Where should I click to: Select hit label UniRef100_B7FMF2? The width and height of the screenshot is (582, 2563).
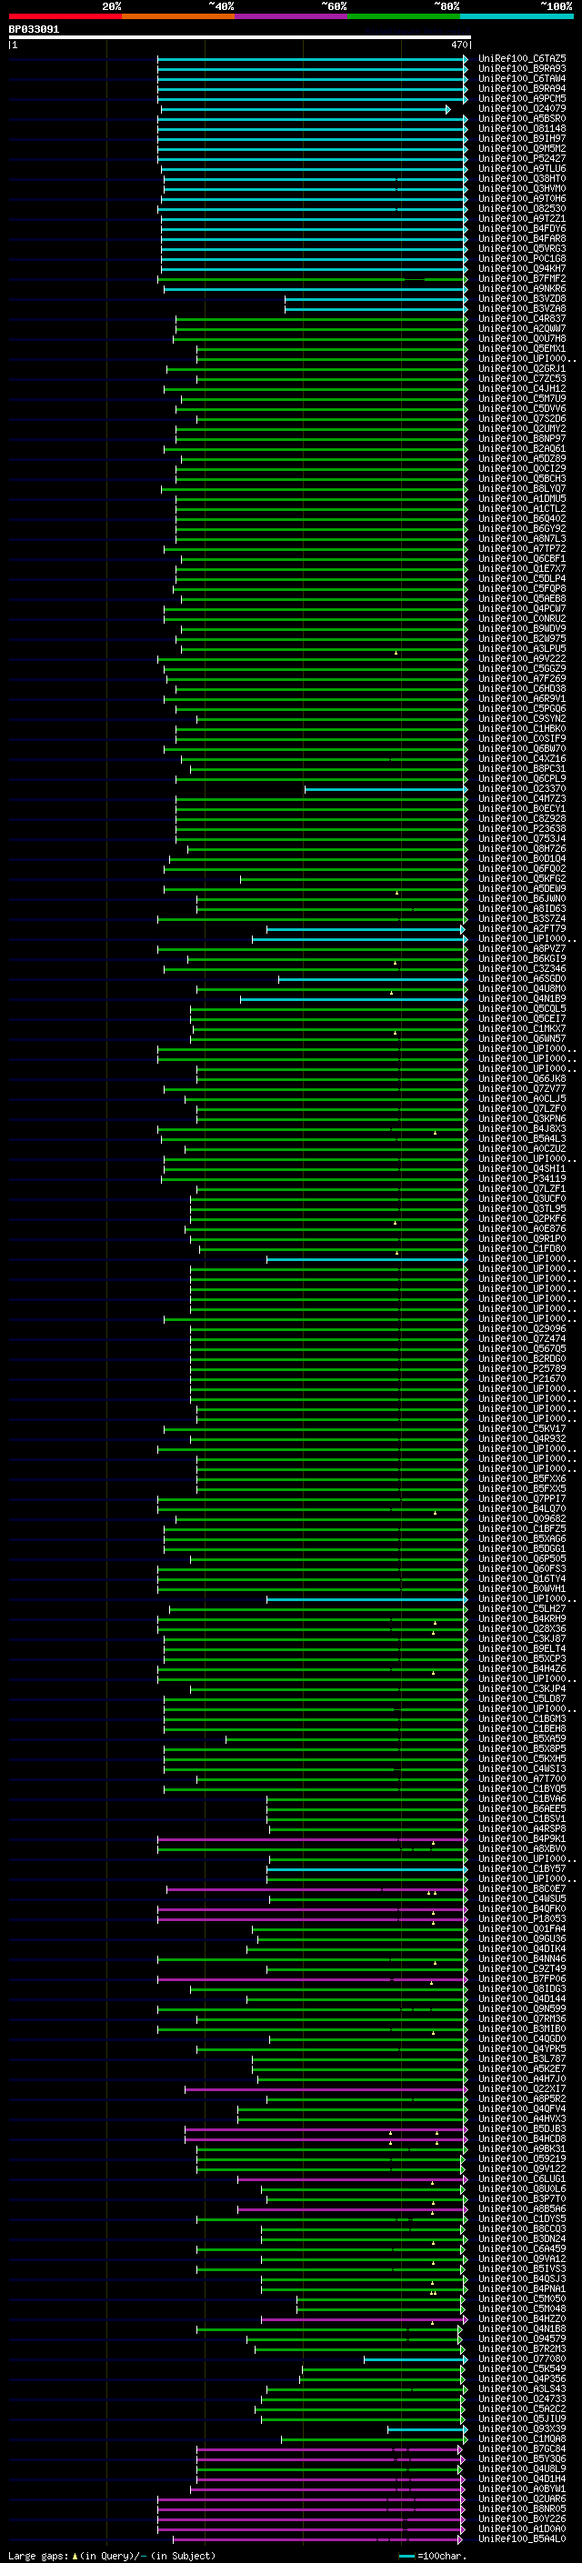(x=522, y=278)
